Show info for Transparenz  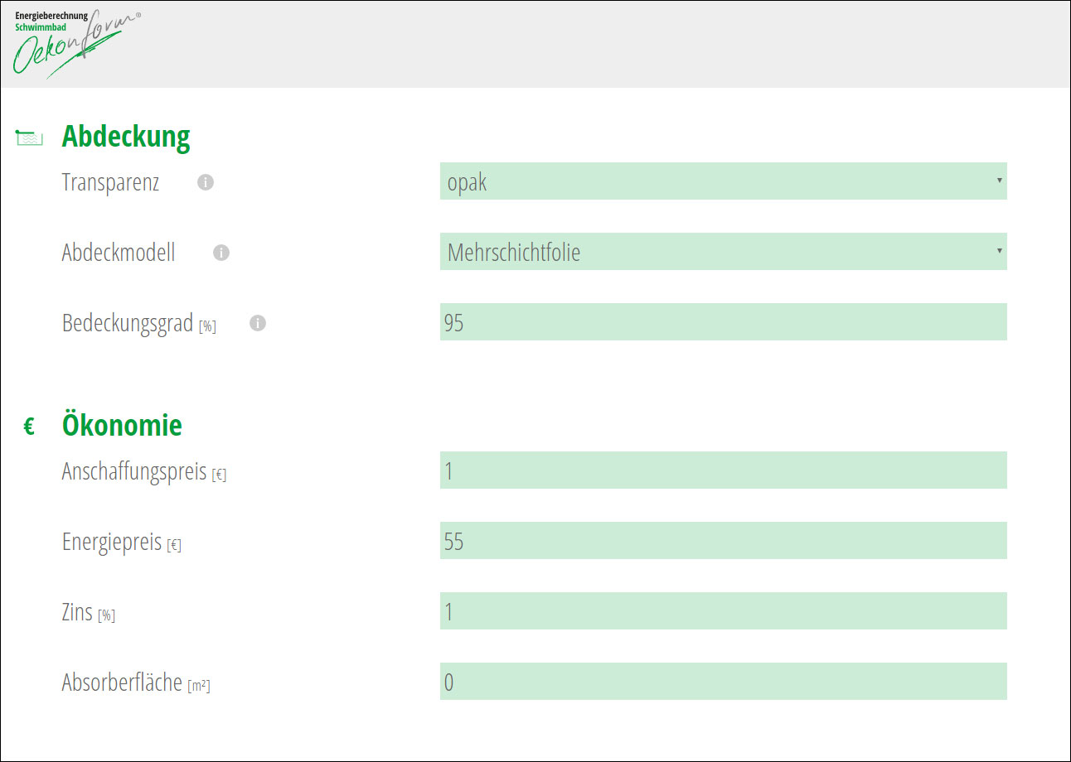tap(206, 182)
